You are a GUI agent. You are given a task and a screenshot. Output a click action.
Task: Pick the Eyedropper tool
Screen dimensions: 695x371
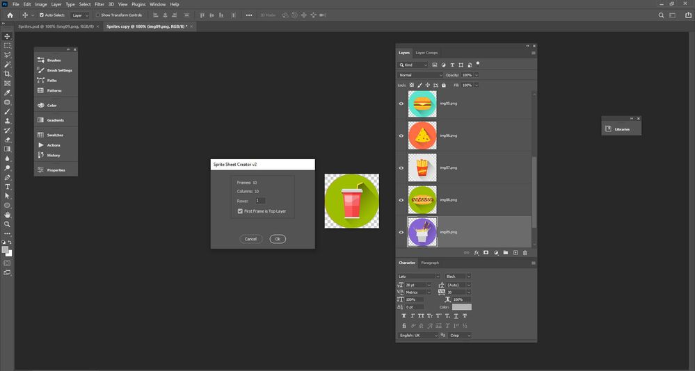point(8,92)
